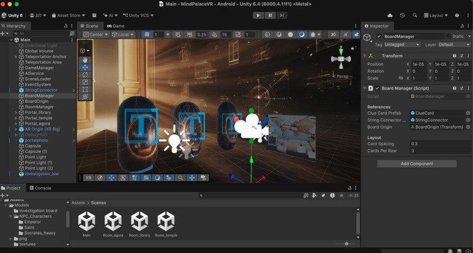Viewport: 473px width, 253px height.
Task: Open the Layout dropdown
Action: tap(435, 15)
